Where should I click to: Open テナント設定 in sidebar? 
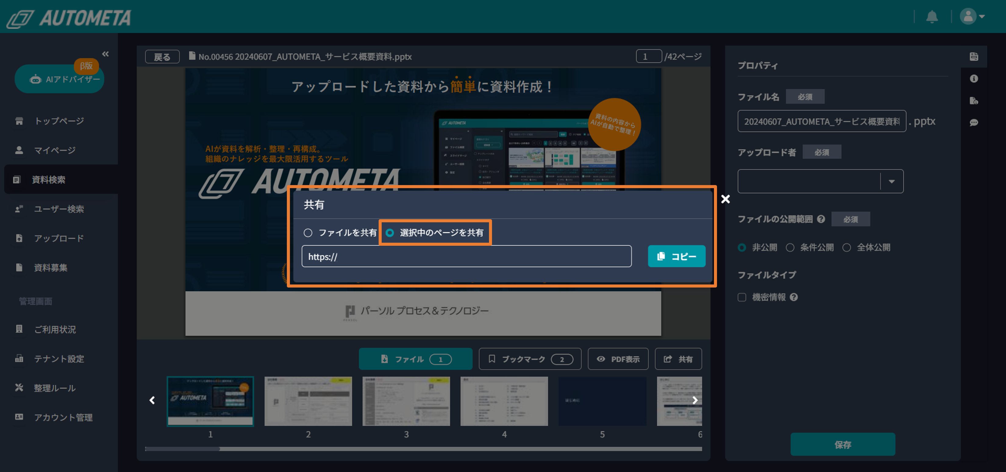point(59,358)
